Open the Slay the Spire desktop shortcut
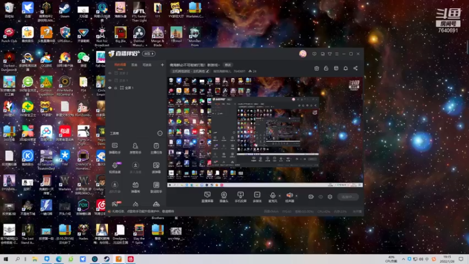The height and width of the screenshot is (264, 469). 139,233
